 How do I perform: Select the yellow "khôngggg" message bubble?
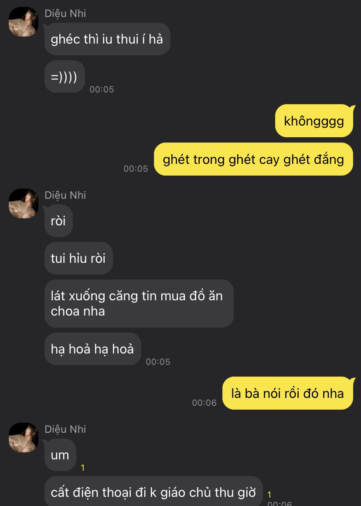314,121
